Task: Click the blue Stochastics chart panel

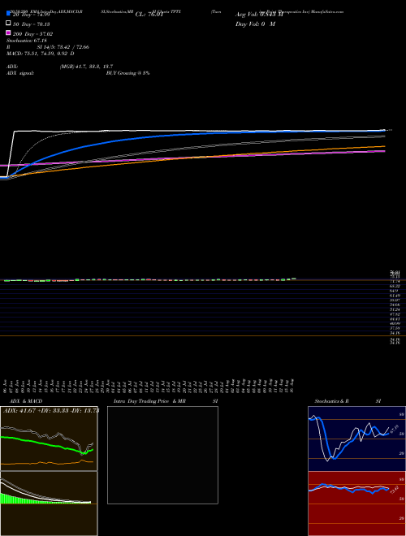Action: [x=356, y=439]
